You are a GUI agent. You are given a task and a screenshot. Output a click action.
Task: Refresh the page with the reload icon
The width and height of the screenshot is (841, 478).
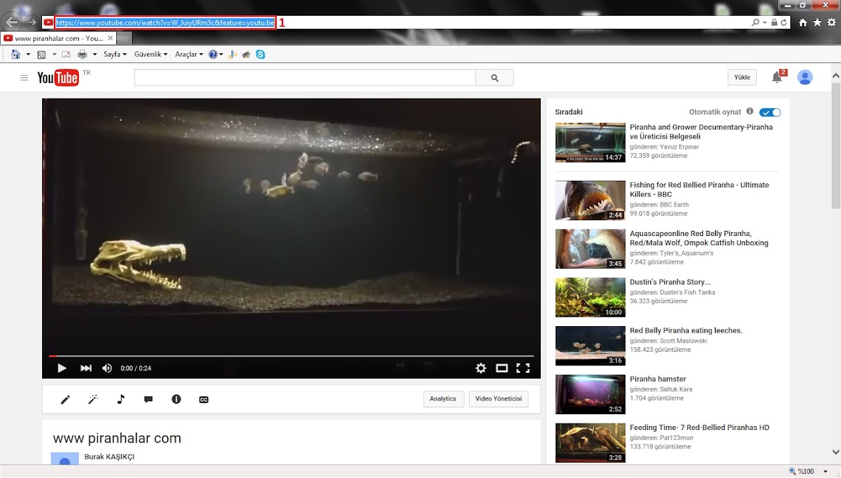point(784,22)
